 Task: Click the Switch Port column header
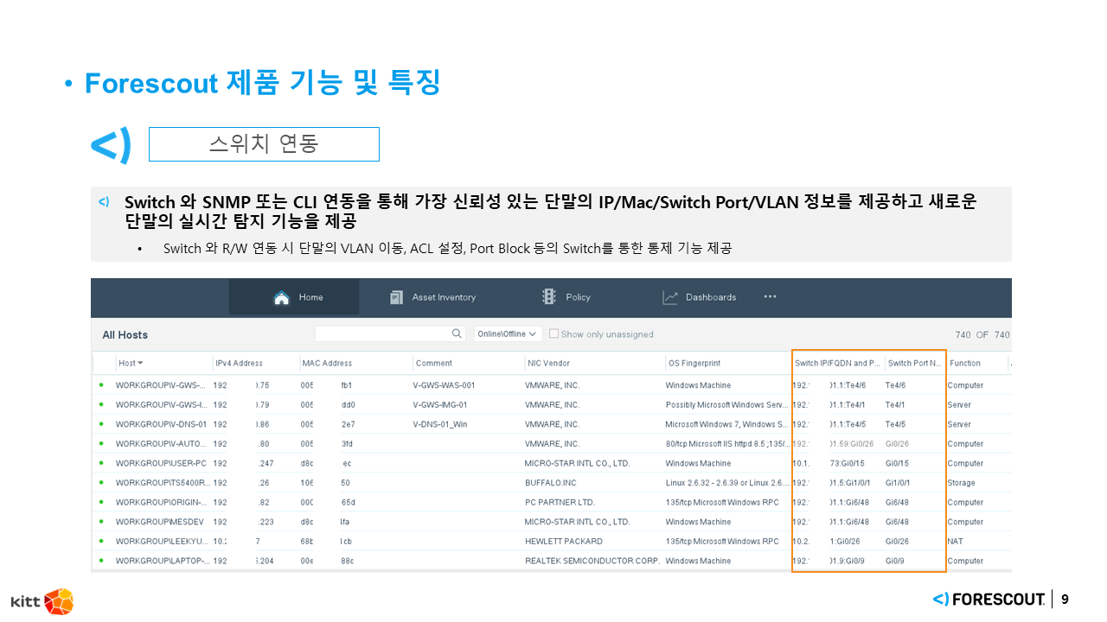[914, 363]
